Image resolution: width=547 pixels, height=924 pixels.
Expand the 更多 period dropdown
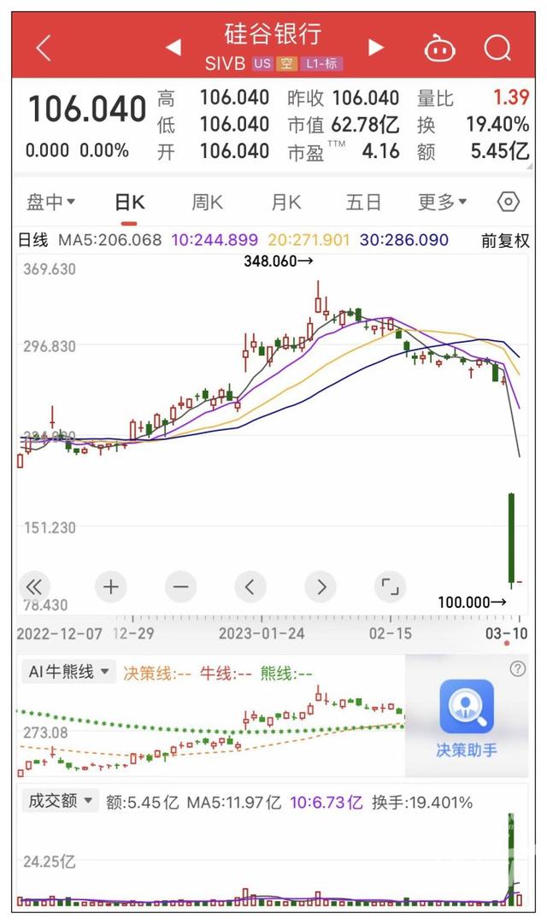point(442,203)
